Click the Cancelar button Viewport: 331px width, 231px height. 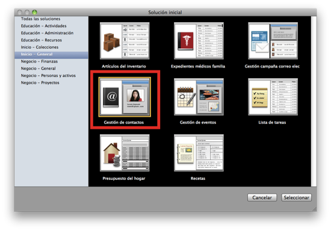click(262, 198)
